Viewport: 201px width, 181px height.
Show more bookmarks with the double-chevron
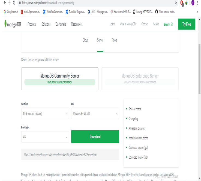tap(197, 12)
